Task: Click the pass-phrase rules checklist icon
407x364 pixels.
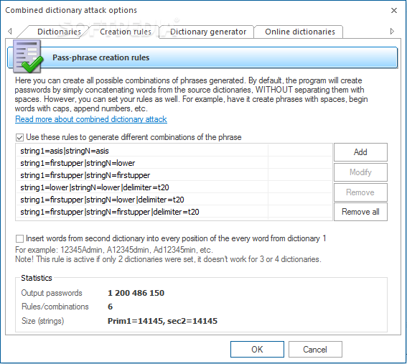Action: (x=28, y=56)
